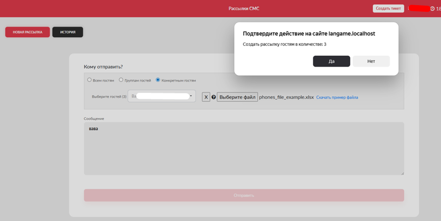The height and width of the screenshot is (221, 441).
Task: Click the 'Рассылки СМС' page title
Action: tap(243, 9)
